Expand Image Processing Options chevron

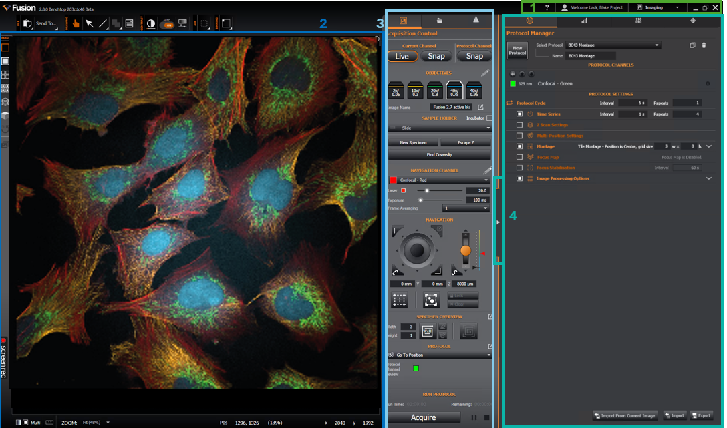tap(708, 178)
